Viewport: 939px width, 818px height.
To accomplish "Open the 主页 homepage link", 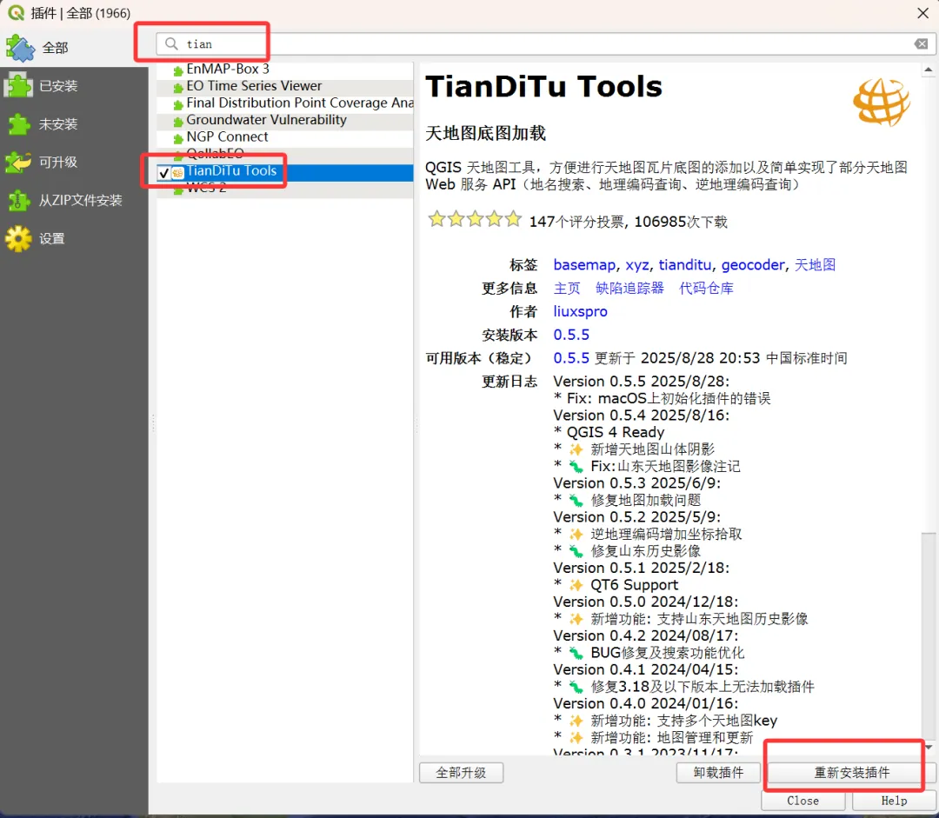I will [567, 288].
